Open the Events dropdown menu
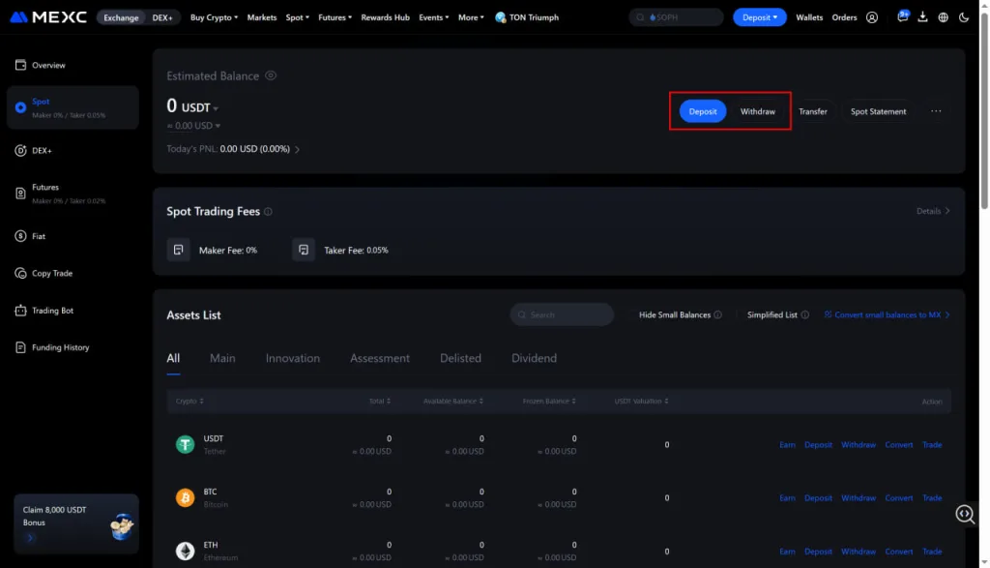990x568 pixels. coord(434,17)
